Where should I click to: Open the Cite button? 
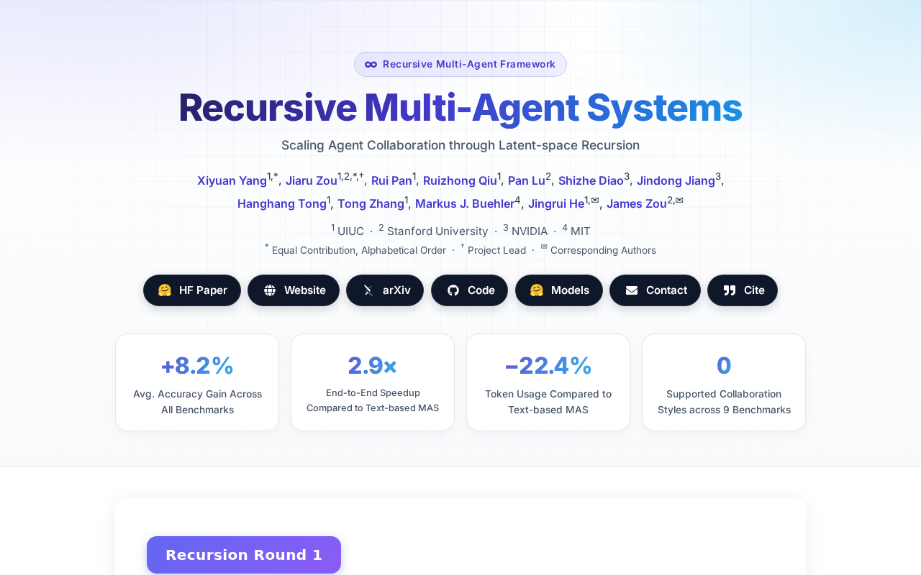pos(743,290)
